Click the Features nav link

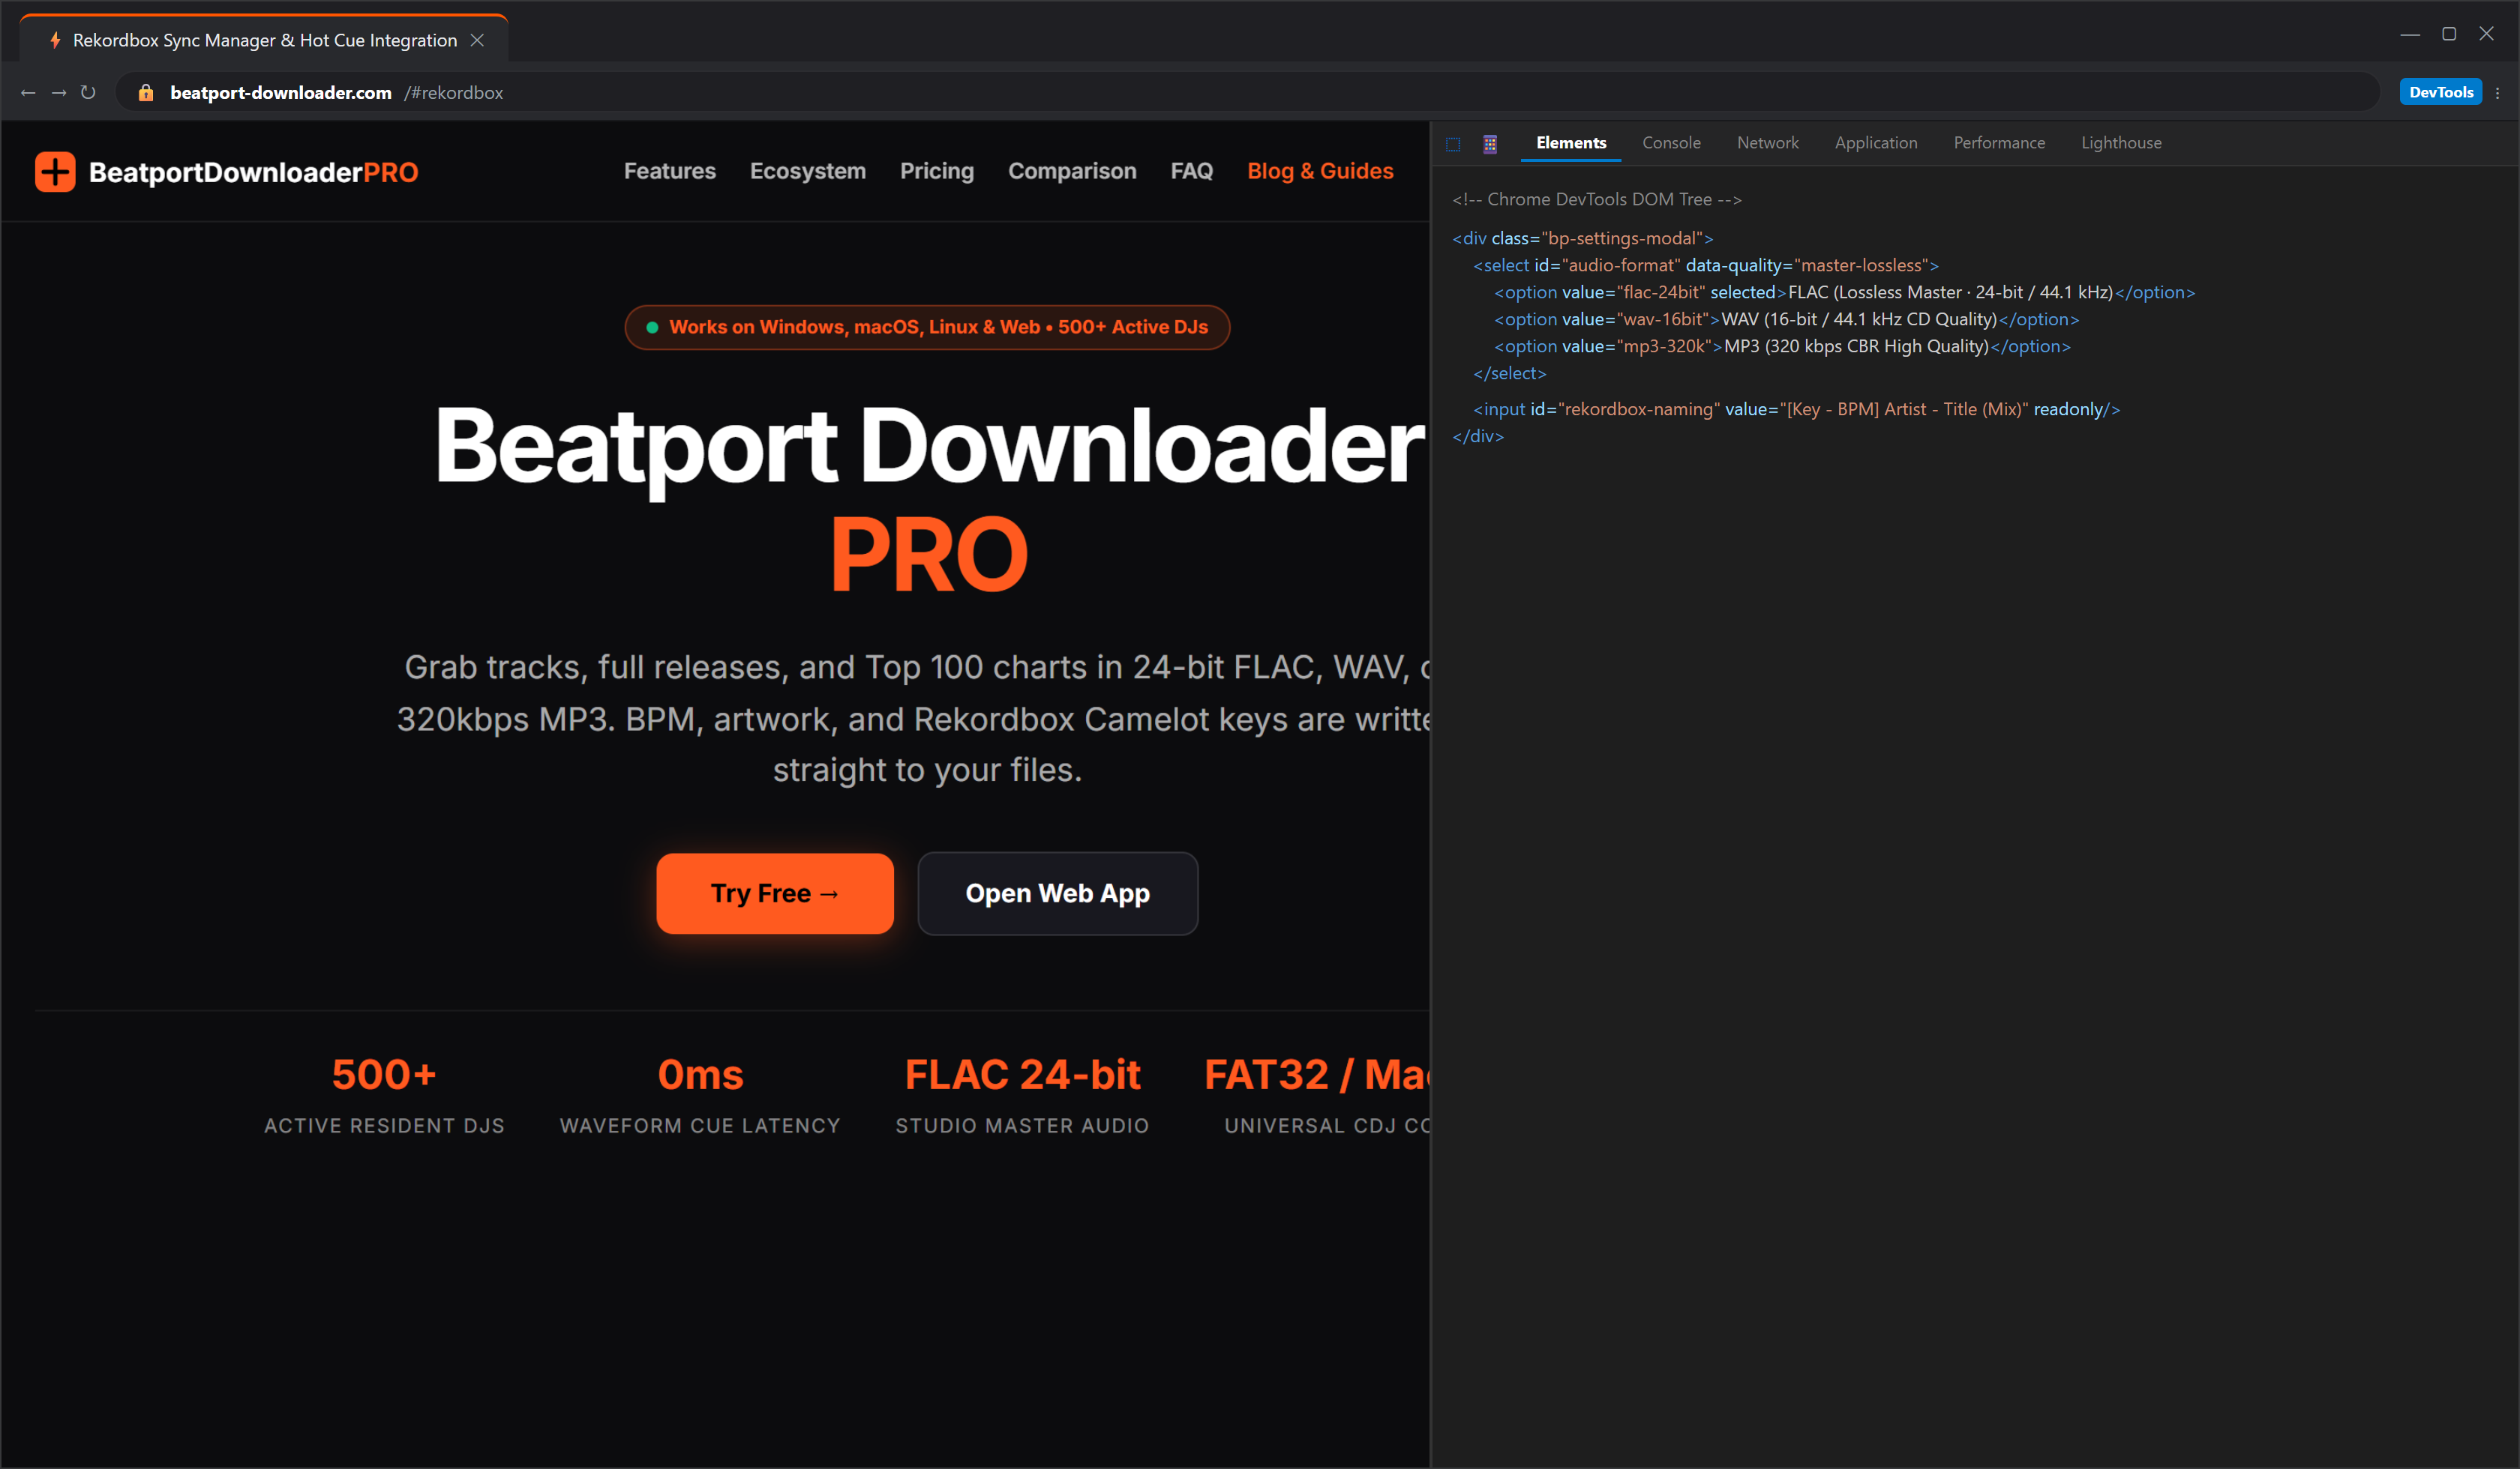pyautogui.click(x=670, y=171)
